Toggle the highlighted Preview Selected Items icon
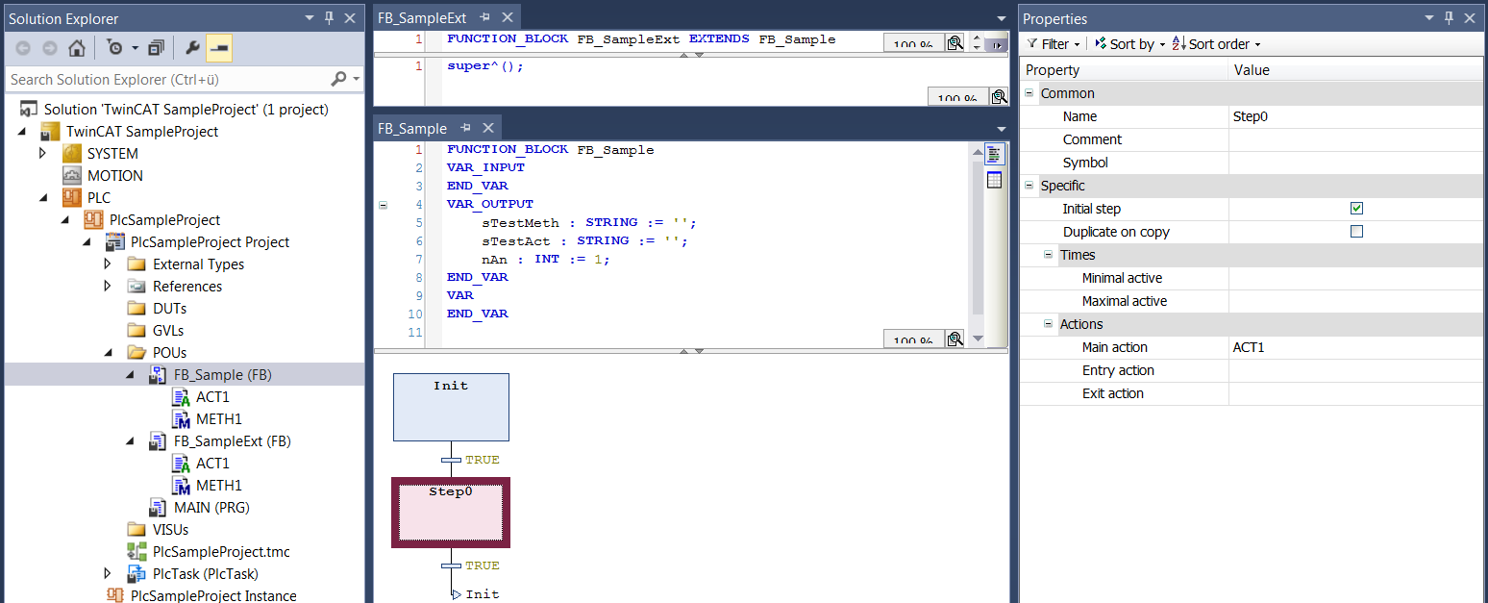 219,48
